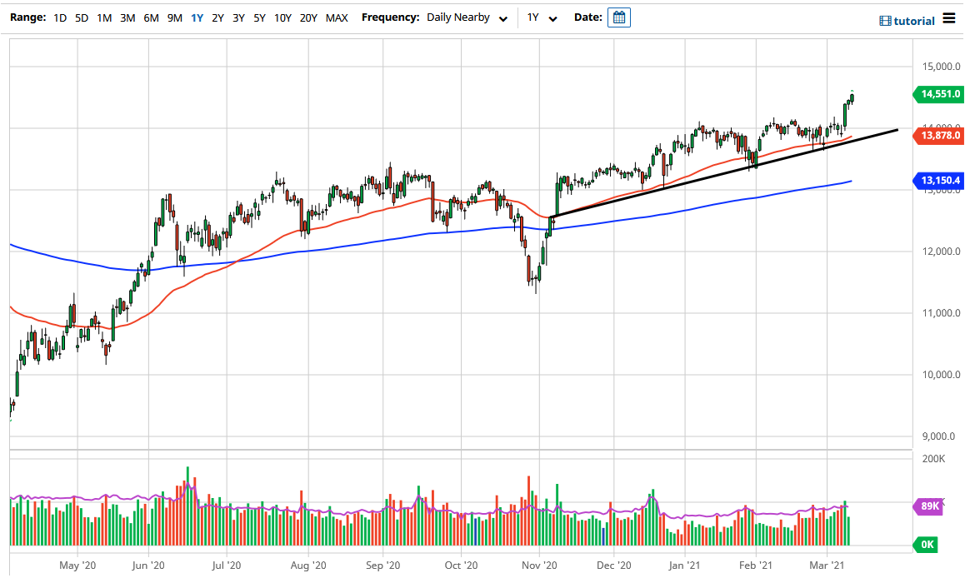Screen dimensions: 965x578
Task: Expand the Daily Nearby chevron arrow
Action: tap(502, 17)
